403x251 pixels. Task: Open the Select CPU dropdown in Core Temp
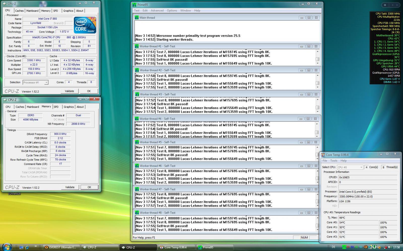click(350, 167)
